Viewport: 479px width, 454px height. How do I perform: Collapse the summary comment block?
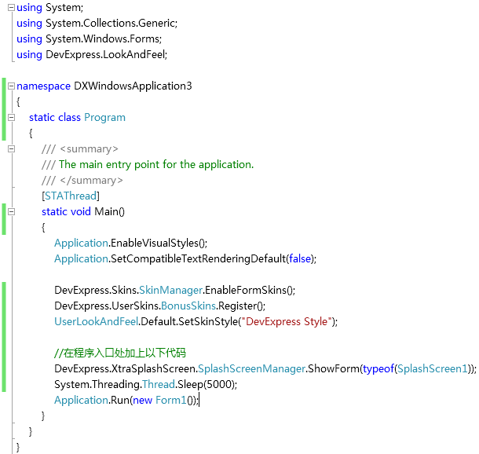pyautogui.click(x=11, y=149)
